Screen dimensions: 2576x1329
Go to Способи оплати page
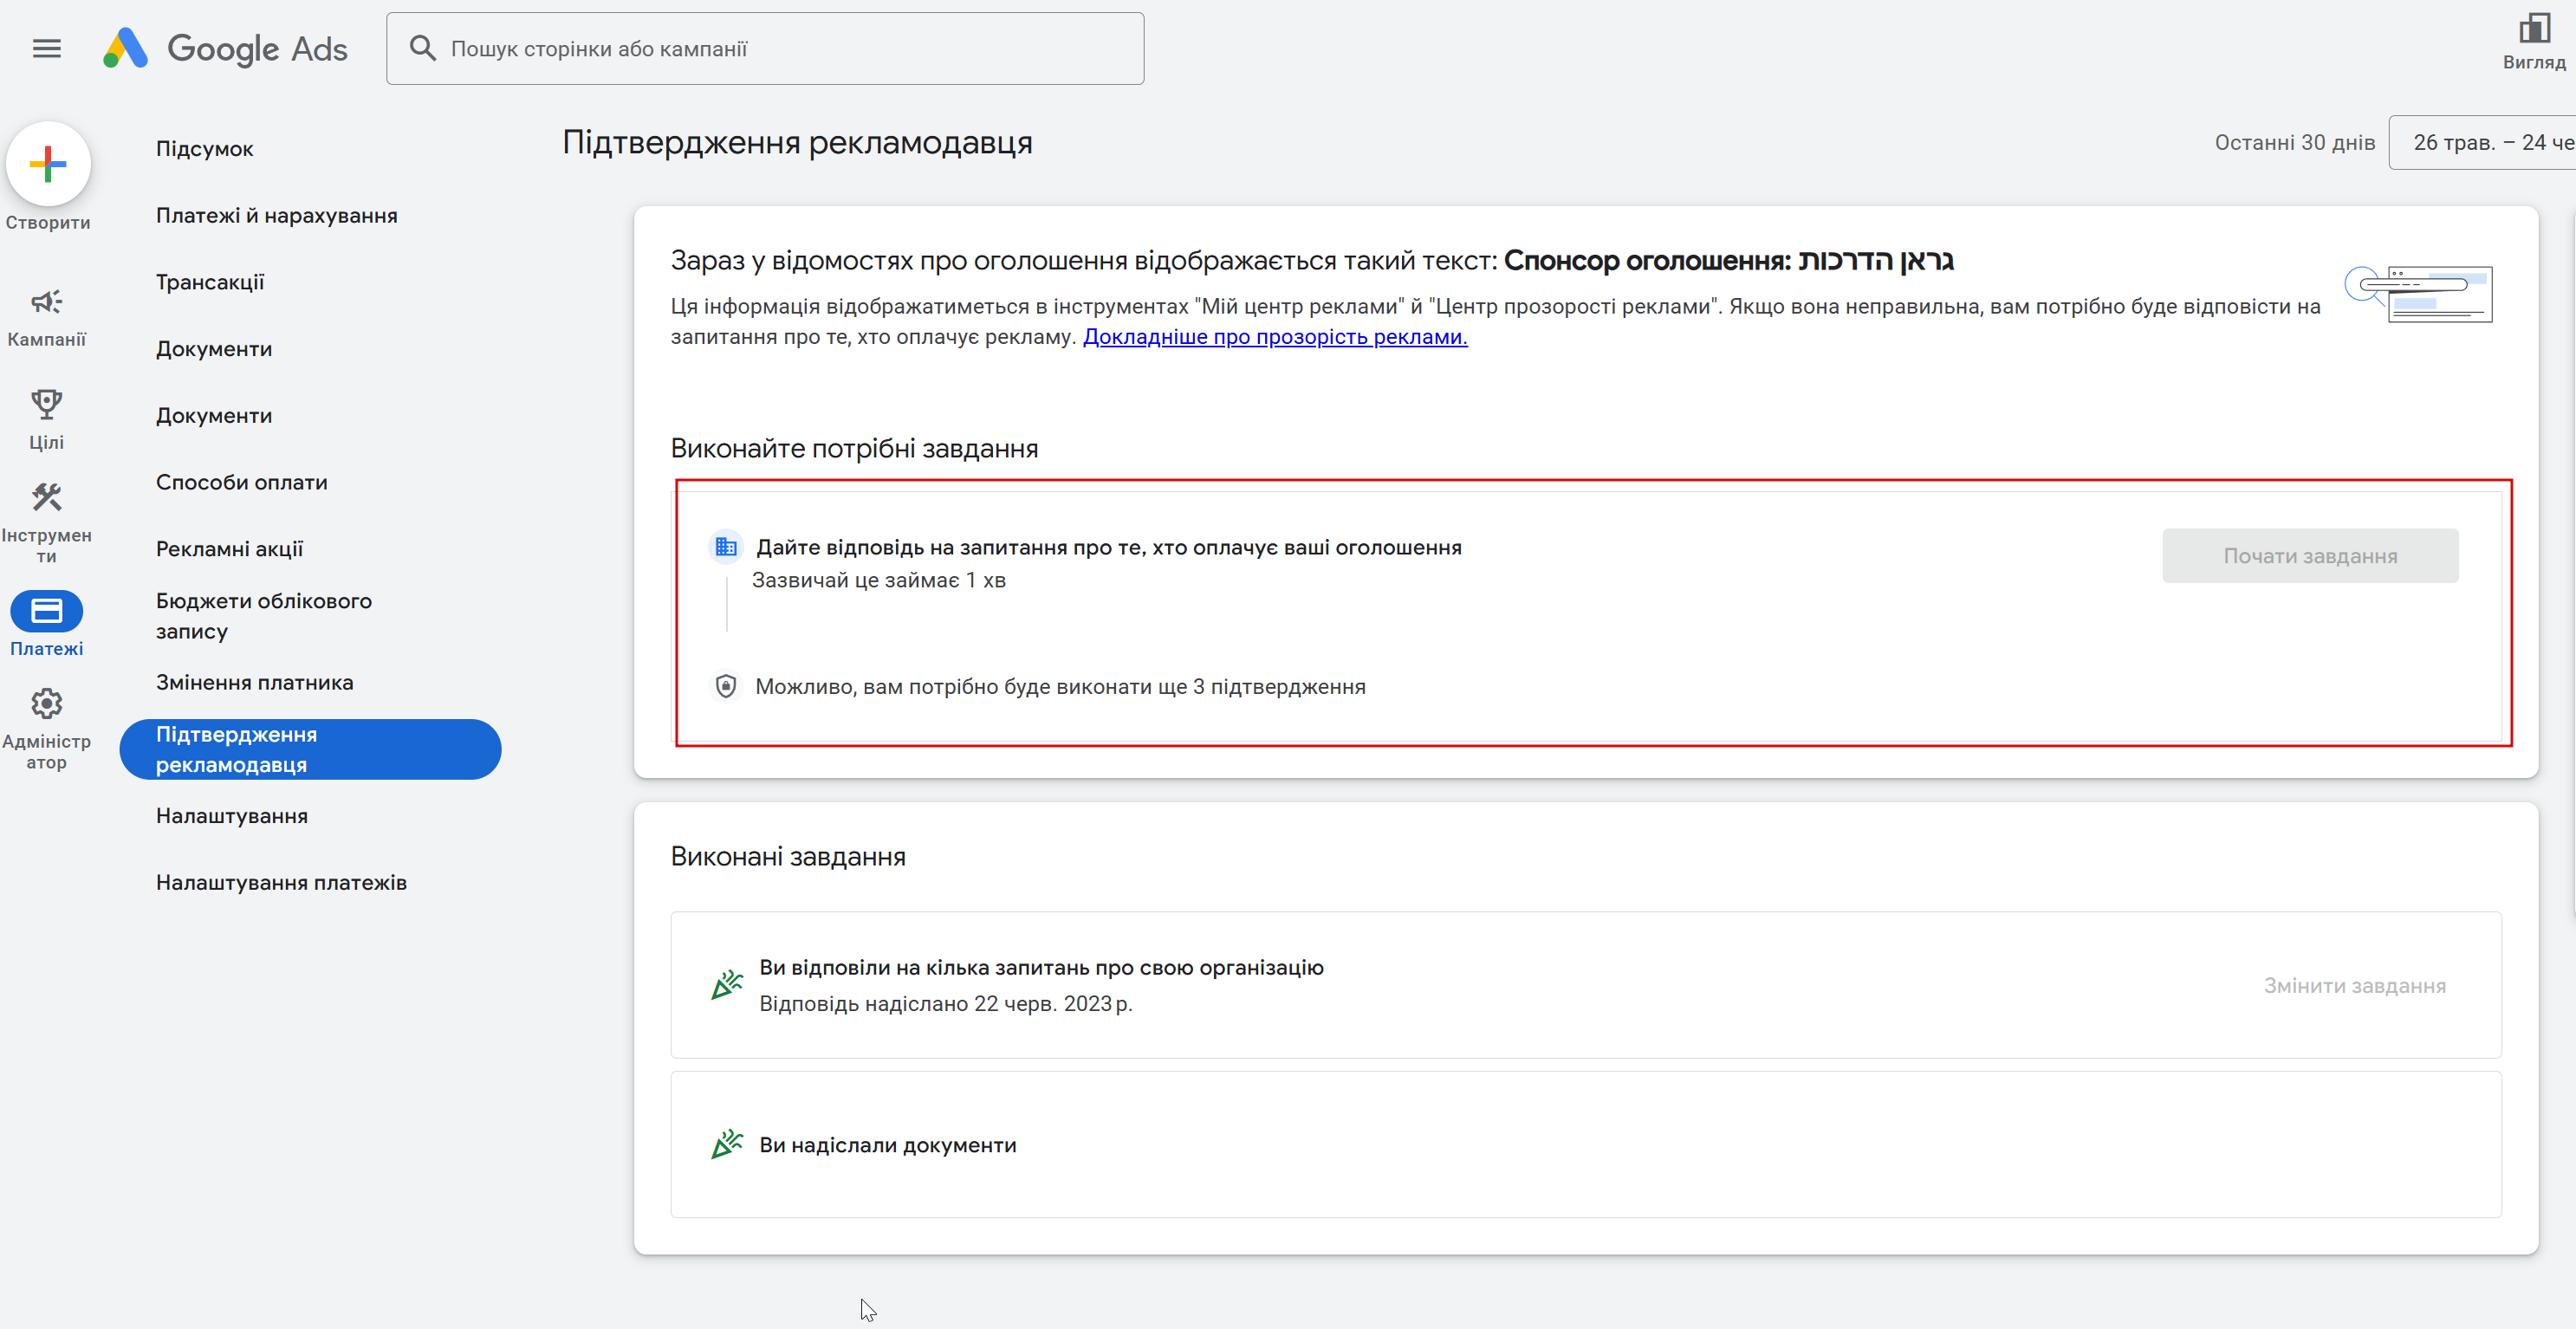coord(241,482)
